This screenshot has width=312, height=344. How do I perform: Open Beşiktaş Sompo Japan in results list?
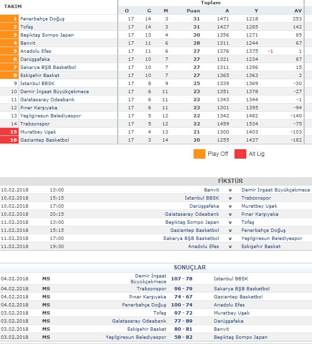pyautogui.click(x=241, y=337)
